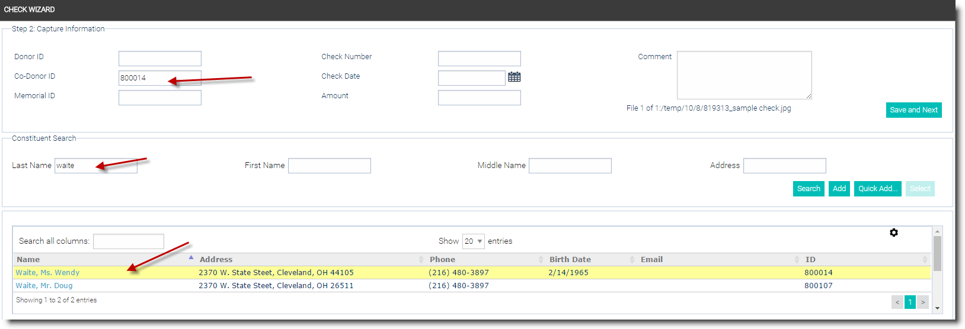Click the Select button
The height and width of the screenshot is (329, 965).
click(x=920, y=189)
